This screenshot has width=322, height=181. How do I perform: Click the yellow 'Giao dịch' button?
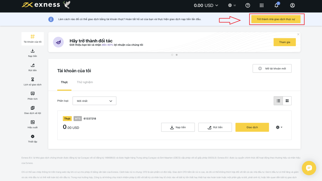pyautogui.click(x=252, y=127)
